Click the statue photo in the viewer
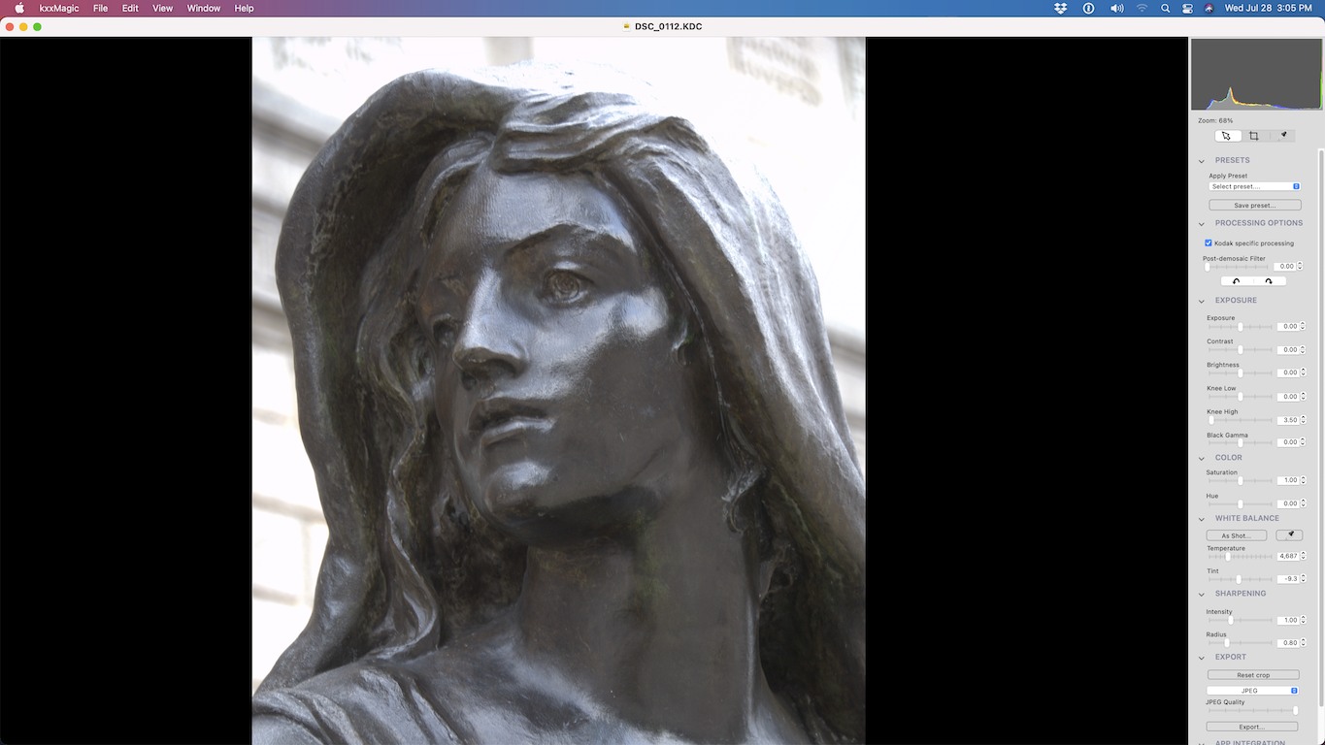The image size is (1325, 745). click(x=558, y=391)
